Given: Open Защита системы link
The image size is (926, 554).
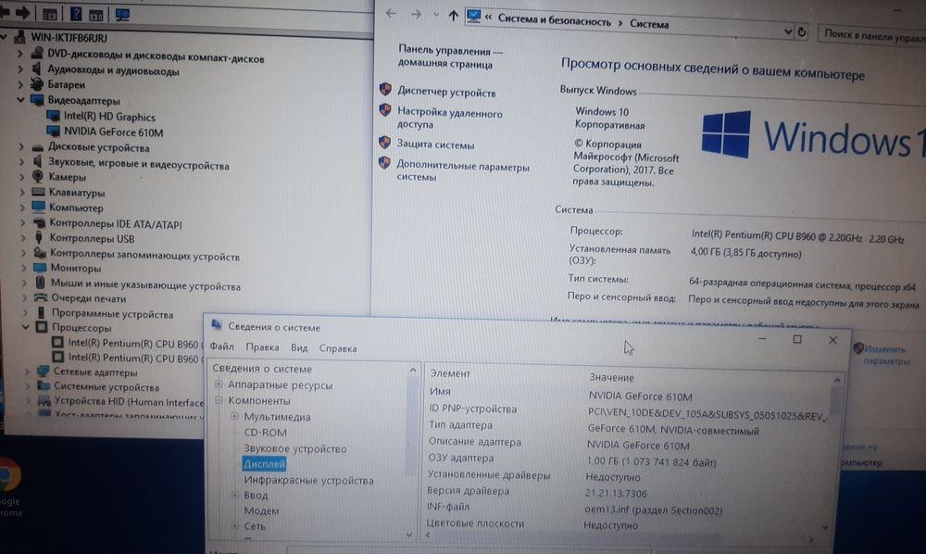Looking at the screenshot, I should coord(435,145).
